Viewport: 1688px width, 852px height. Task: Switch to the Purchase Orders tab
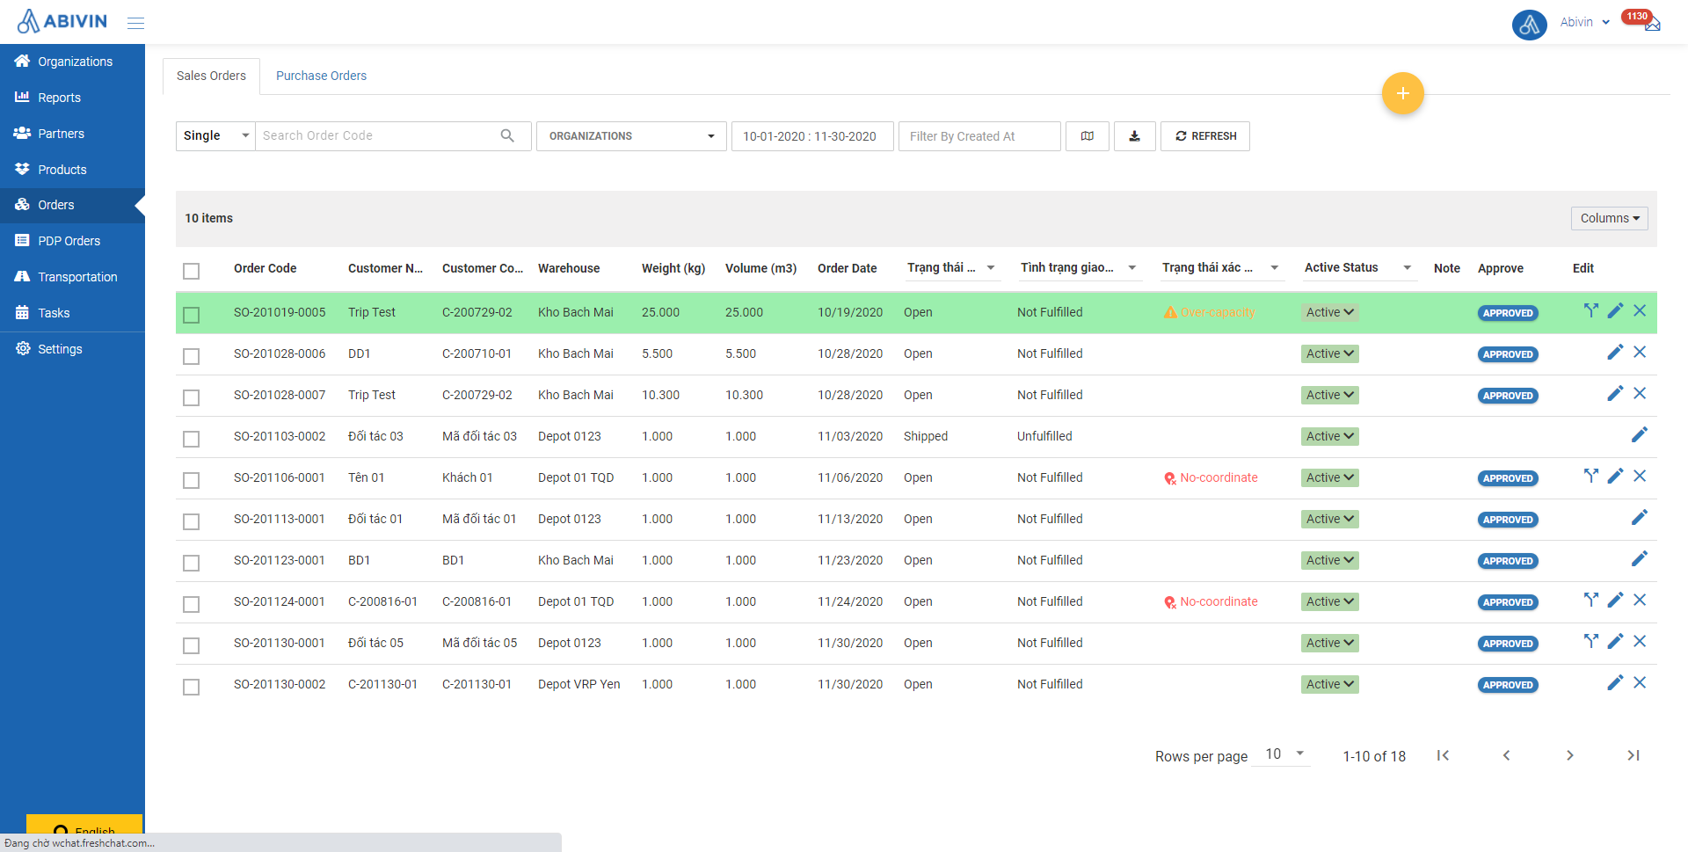click(x=321, y=76)
